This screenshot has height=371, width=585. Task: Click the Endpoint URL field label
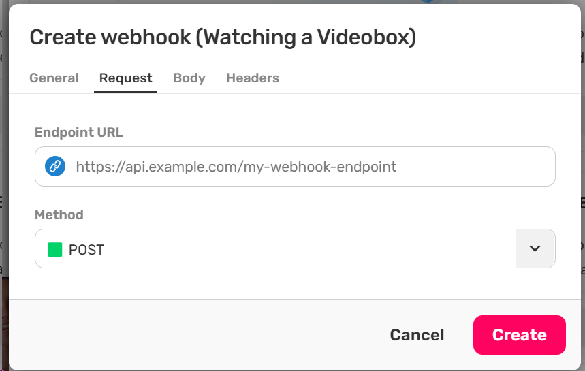coord(79,133)
